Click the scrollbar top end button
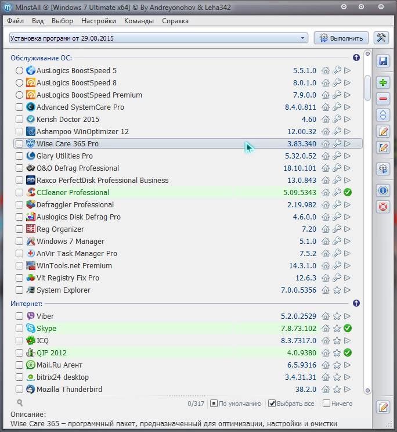 point(367,54)
